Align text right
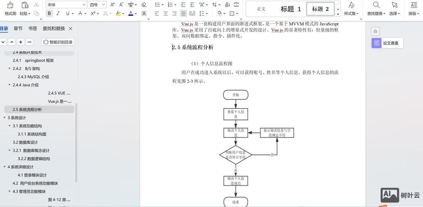423x207 pixels. 175,14
